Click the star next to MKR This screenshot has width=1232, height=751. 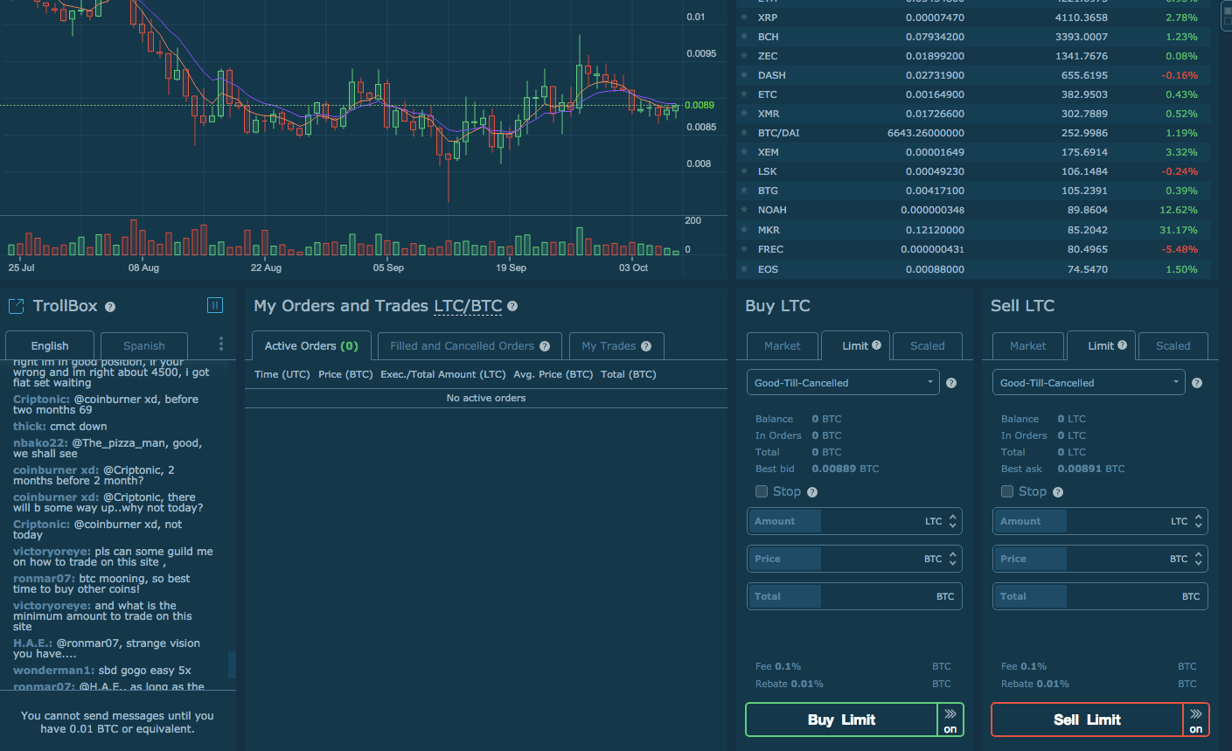coord(744,230)
